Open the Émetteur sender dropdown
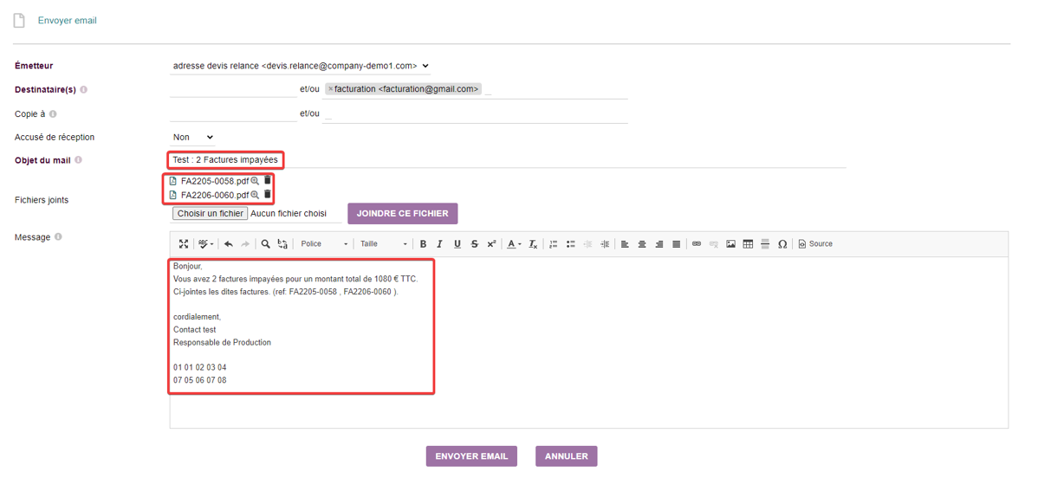This screenshot has height=491, width=1064. 301,66
